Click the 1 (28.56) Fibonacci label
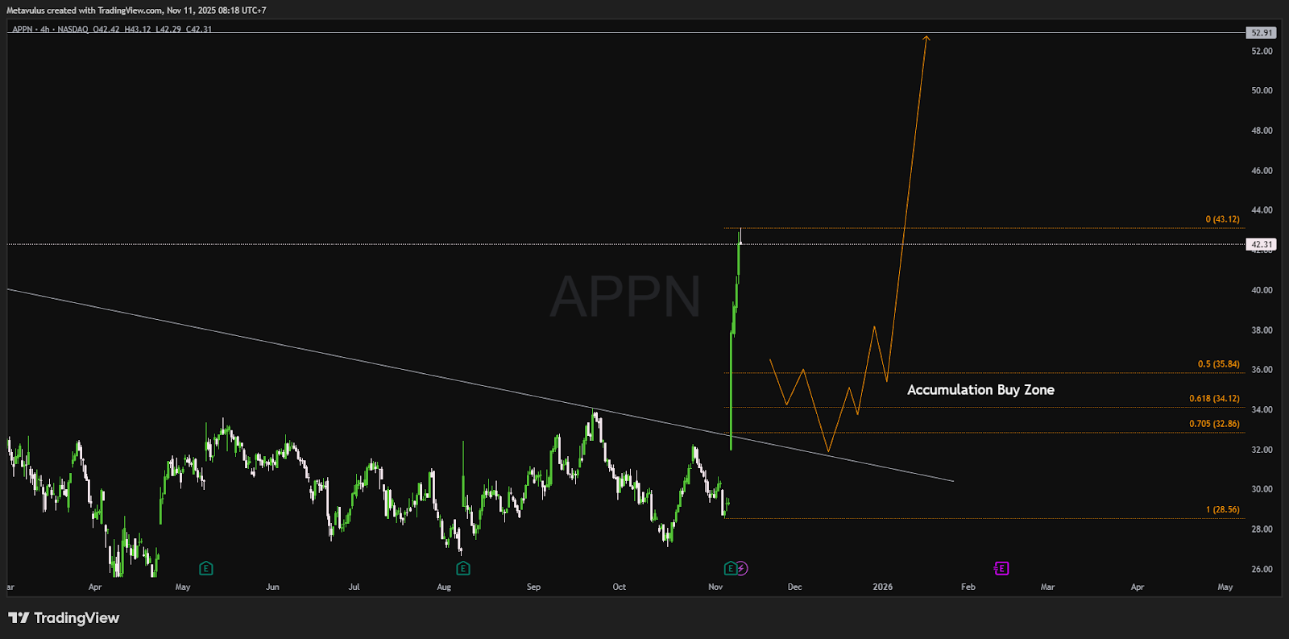Viewport: 1289px width, 639px height. [1222, 509]
